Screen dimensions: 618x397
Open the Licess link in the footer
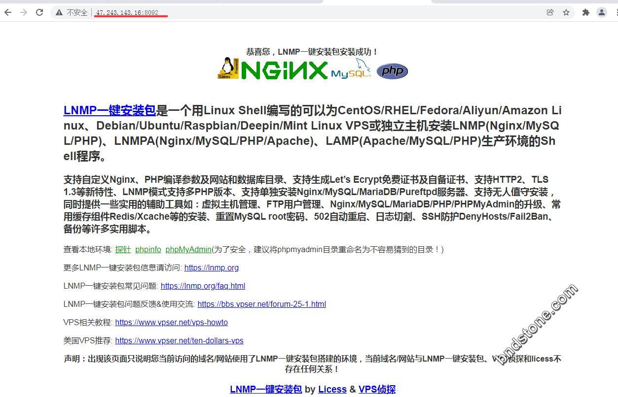[x=332, y=389]
